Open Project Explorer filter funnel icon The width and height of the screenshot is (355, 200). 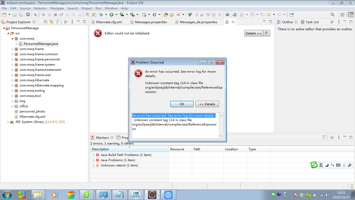coord(57,22)
